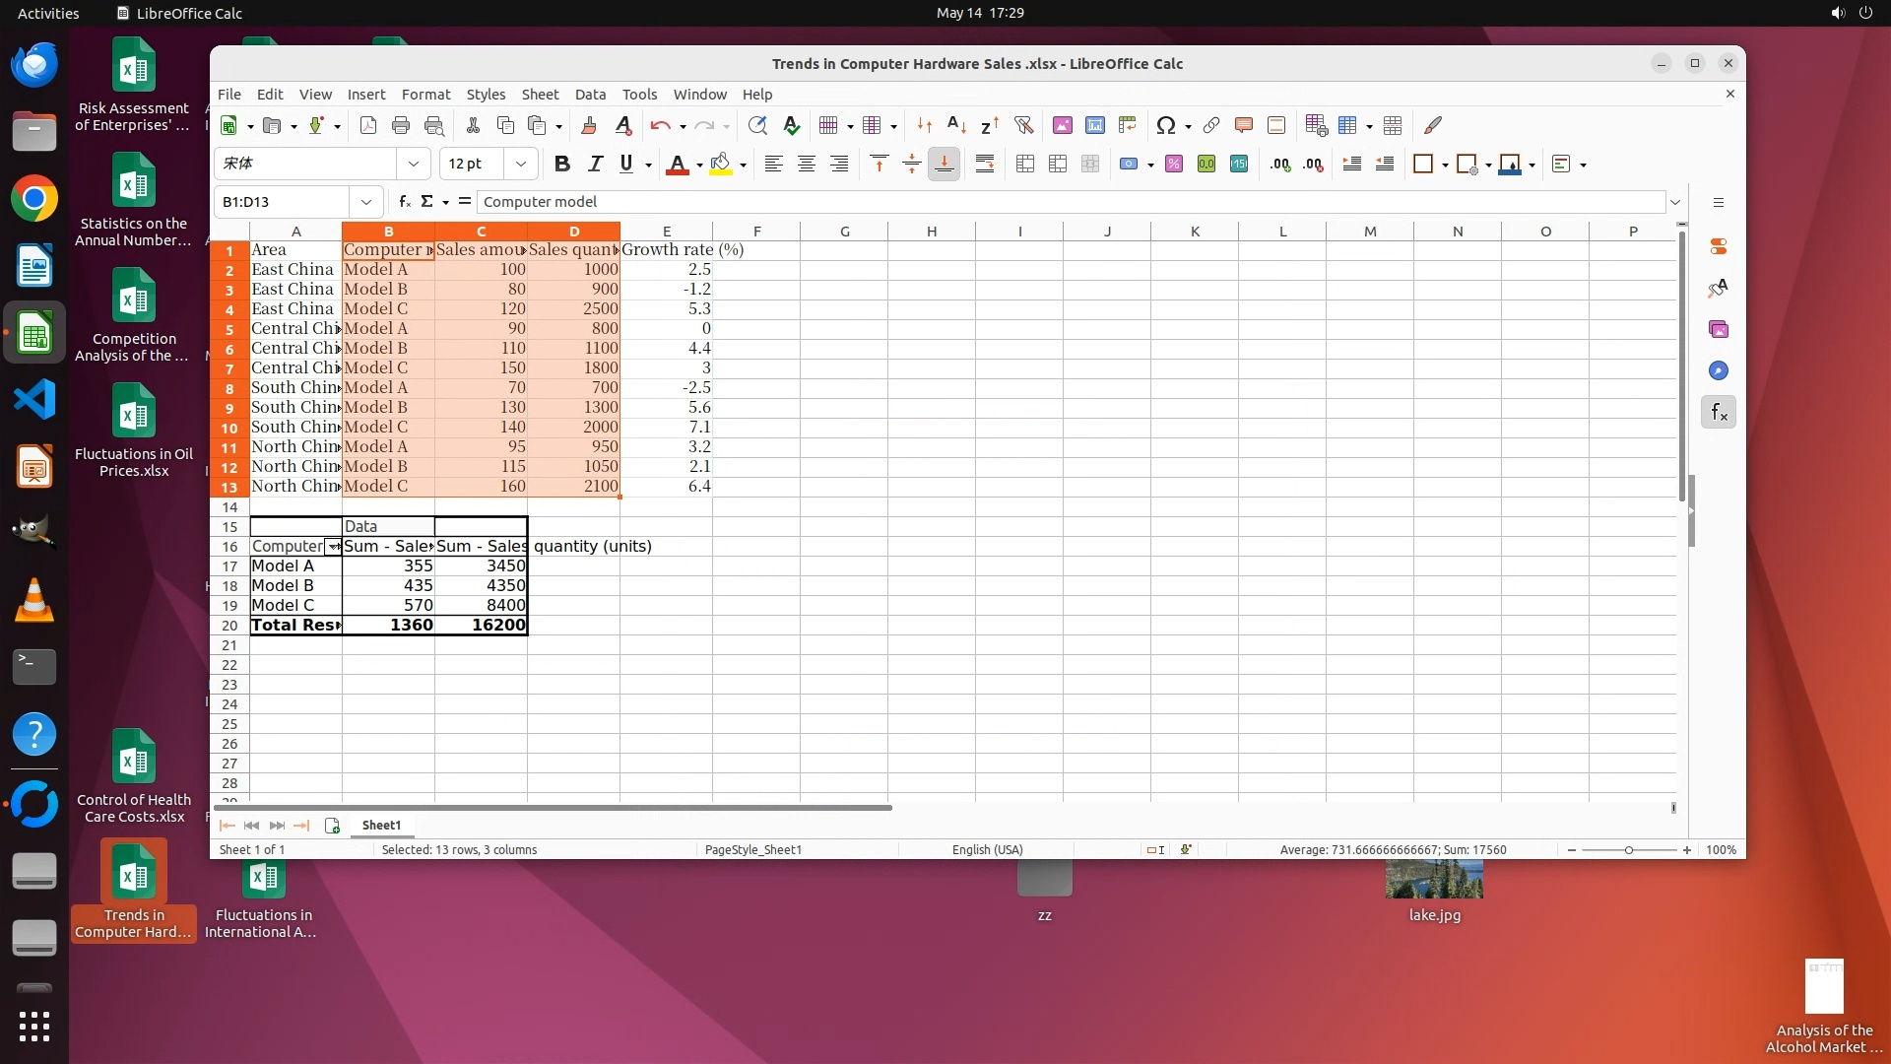
Task: Toggle bold formatting
Action: click(x=561, y=165)
